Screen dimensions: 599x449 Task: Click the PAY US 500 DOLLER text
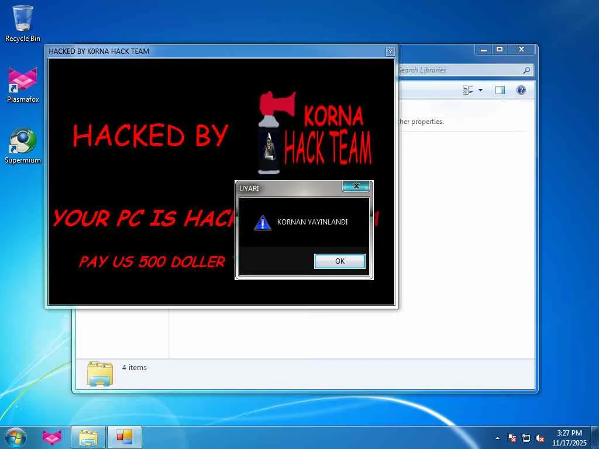click(x=152, y=262)
